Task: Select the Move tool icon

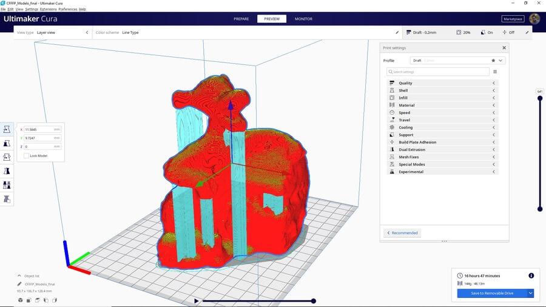Action: click(x=7, y=129)
